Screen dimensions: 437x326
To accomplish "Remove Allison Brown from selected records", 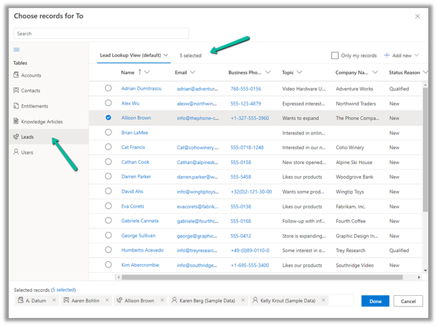I will point(163,300).
